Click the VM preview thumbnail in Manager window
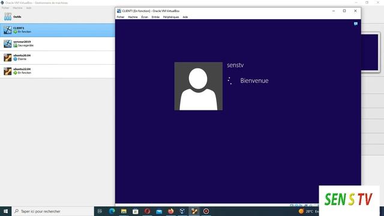This screenshot has width=384, height=216. [370, 52]
